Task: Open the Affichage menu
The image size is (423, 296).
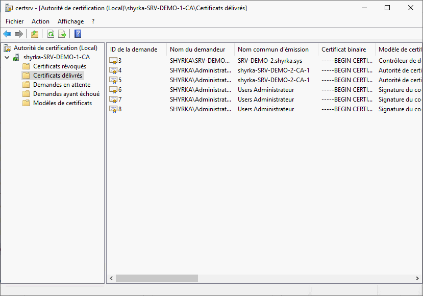Action: pyautogui.click(x=70, y=21)
